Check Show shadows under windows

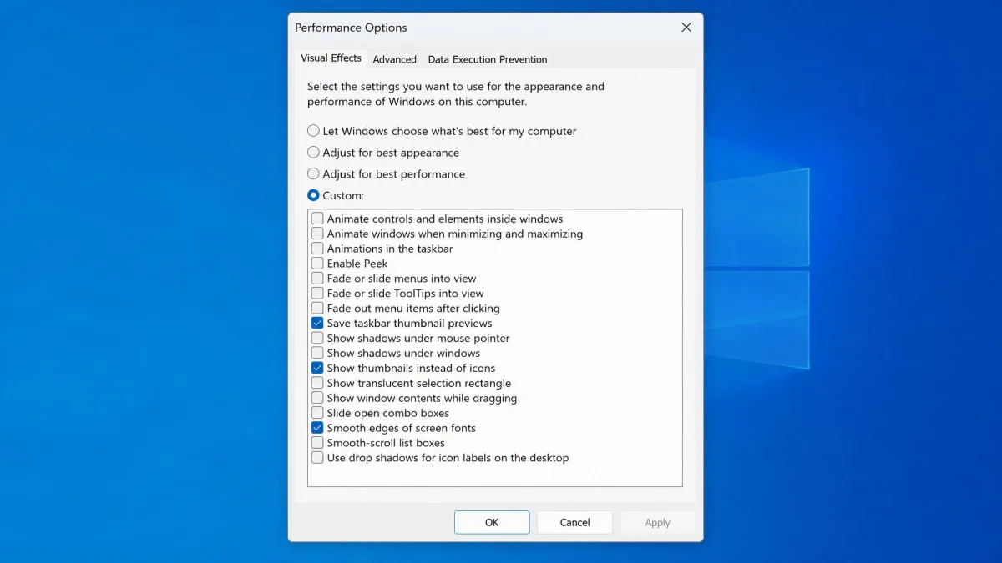click(x=317, y=353)
